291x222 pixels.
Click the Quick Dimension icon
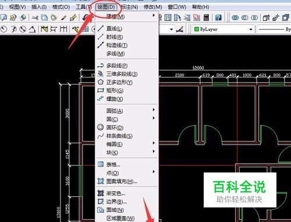[44, 29]
